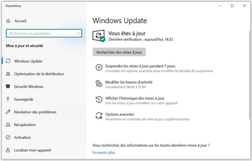This screenshot has width=252, height=161.
Task: Click the Paramètres window title
Action: coord(13,6)
